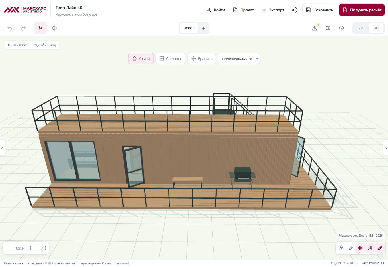Open the Экспорт menu

tap(273, 10)
